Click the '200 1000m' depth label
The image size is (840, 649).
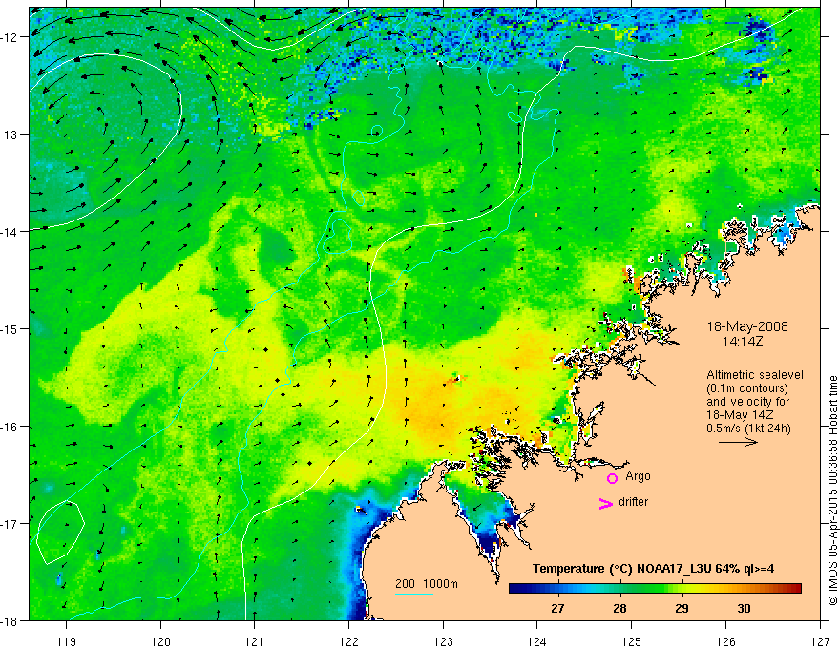click(427, 584)
